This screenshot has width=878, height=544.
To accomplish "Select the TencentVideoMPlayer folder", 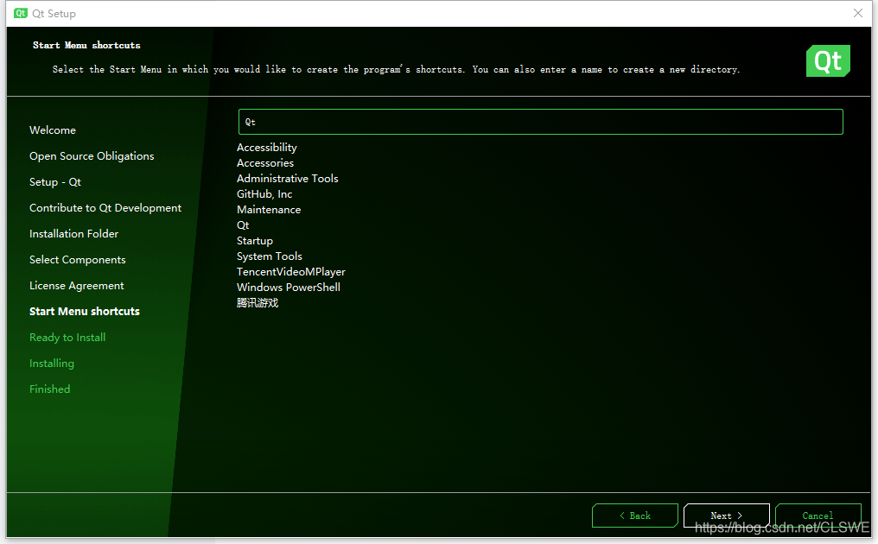I will pyautogui.click(x=291, y=272).
